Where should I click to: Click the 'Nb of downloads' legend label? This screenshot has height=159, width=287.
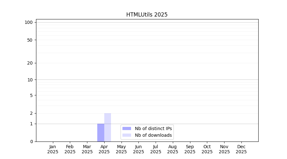tap(153, 135)
